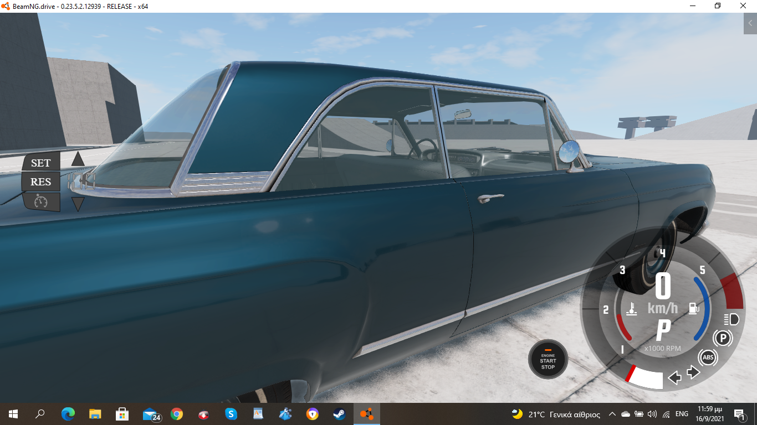Open the Wi-Fi network tray icon
The image size is (757, 425).
point(666,414)
